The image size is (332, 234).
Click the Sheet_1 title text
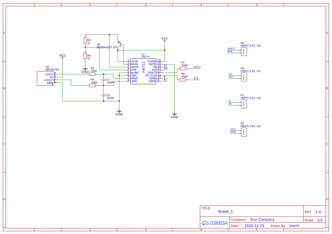(x=225, y=212)
